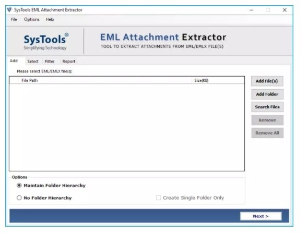Sort by the File Path column header
This screenshot has height=235, width=308.
(105, 80)
